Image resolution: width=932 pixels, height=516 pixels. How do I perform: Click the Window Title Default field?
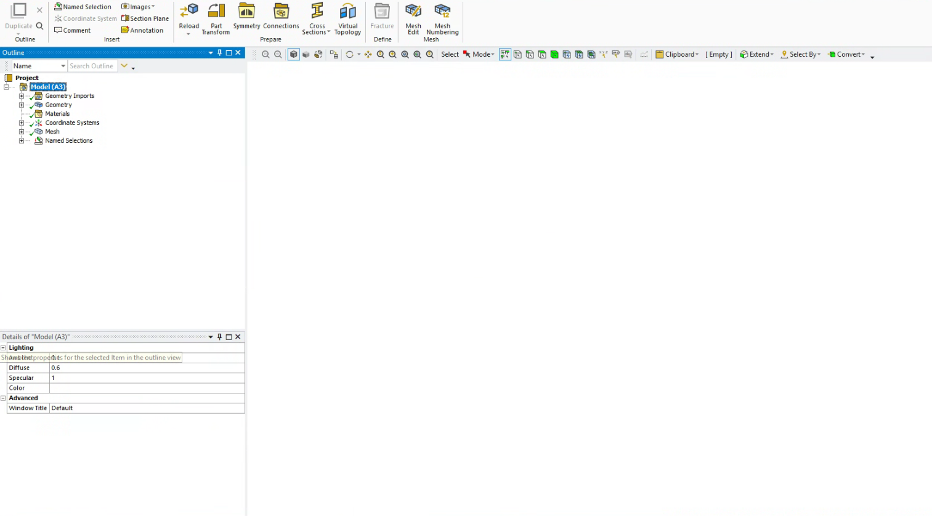point(147,408)
